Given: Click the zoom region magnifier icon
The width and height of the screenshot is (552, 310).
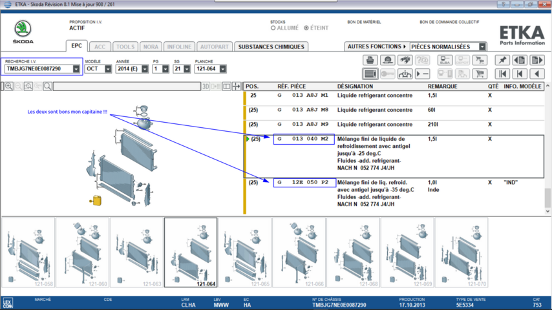Looking at the screenshot, I should pyautogui.click(x=28, y=86).
